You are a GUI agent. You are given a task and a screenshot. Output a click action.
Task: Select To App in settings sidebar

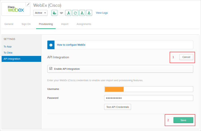pyautogui.click(x=8, y=47)
